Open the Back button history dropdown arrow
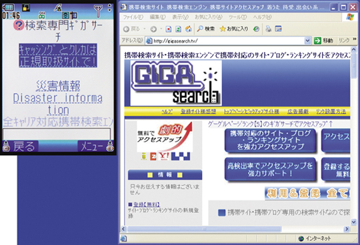 pyautogui.click(x=145, y=29)
